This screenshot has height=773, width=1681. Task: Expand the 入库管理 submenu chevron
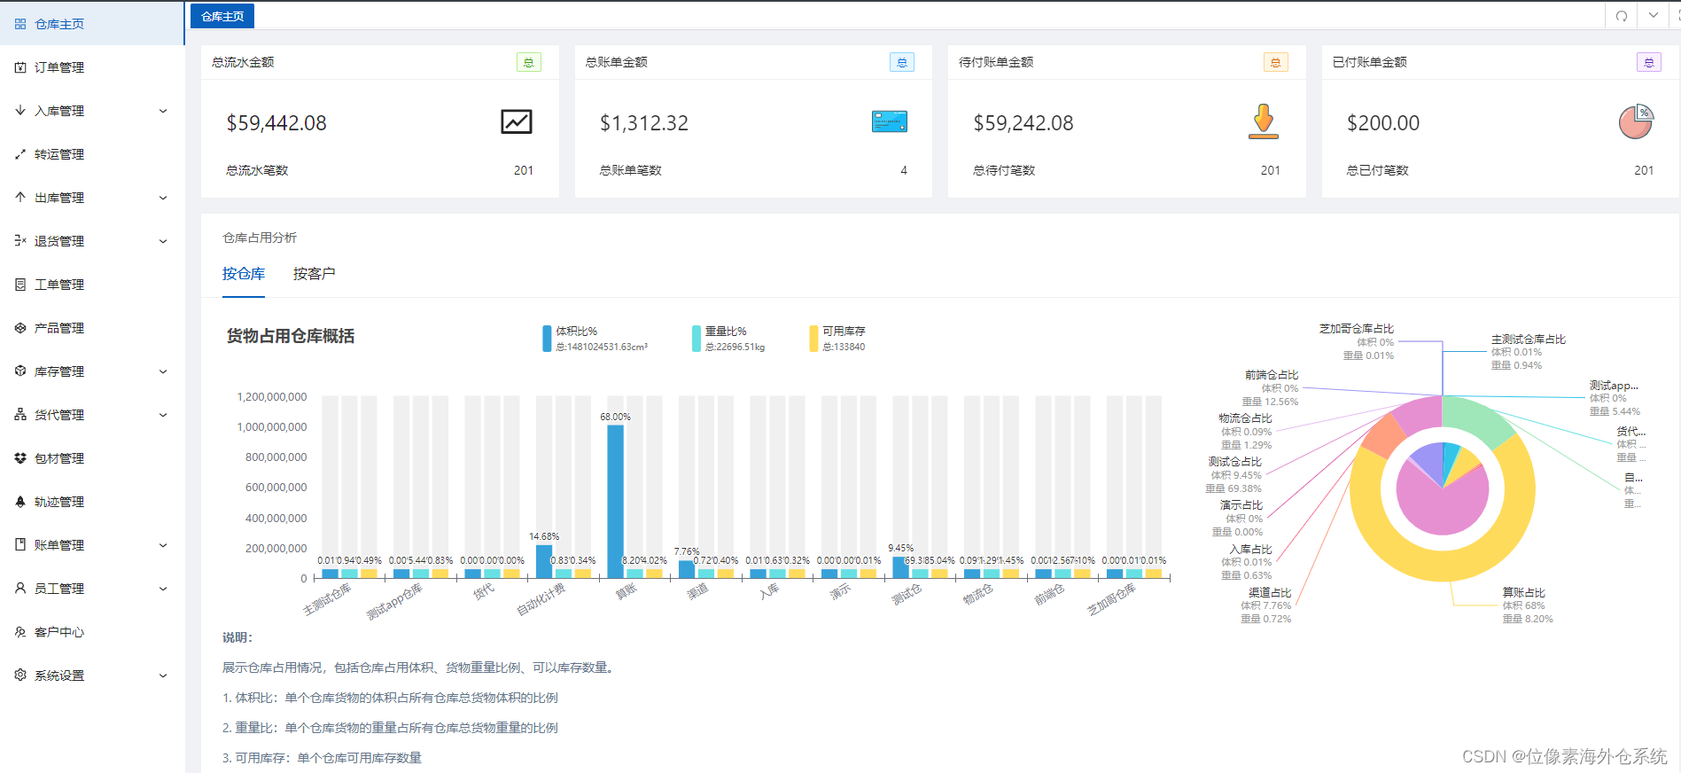click(163, 111)
